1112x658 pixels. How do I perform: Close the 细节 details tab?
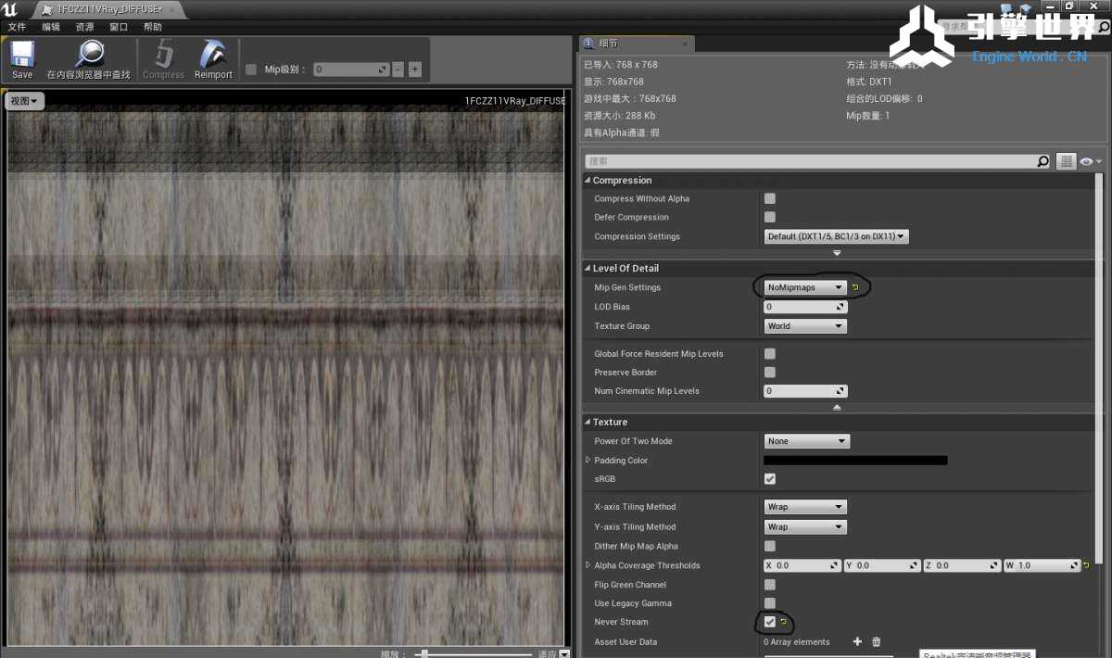click(685, 44)
